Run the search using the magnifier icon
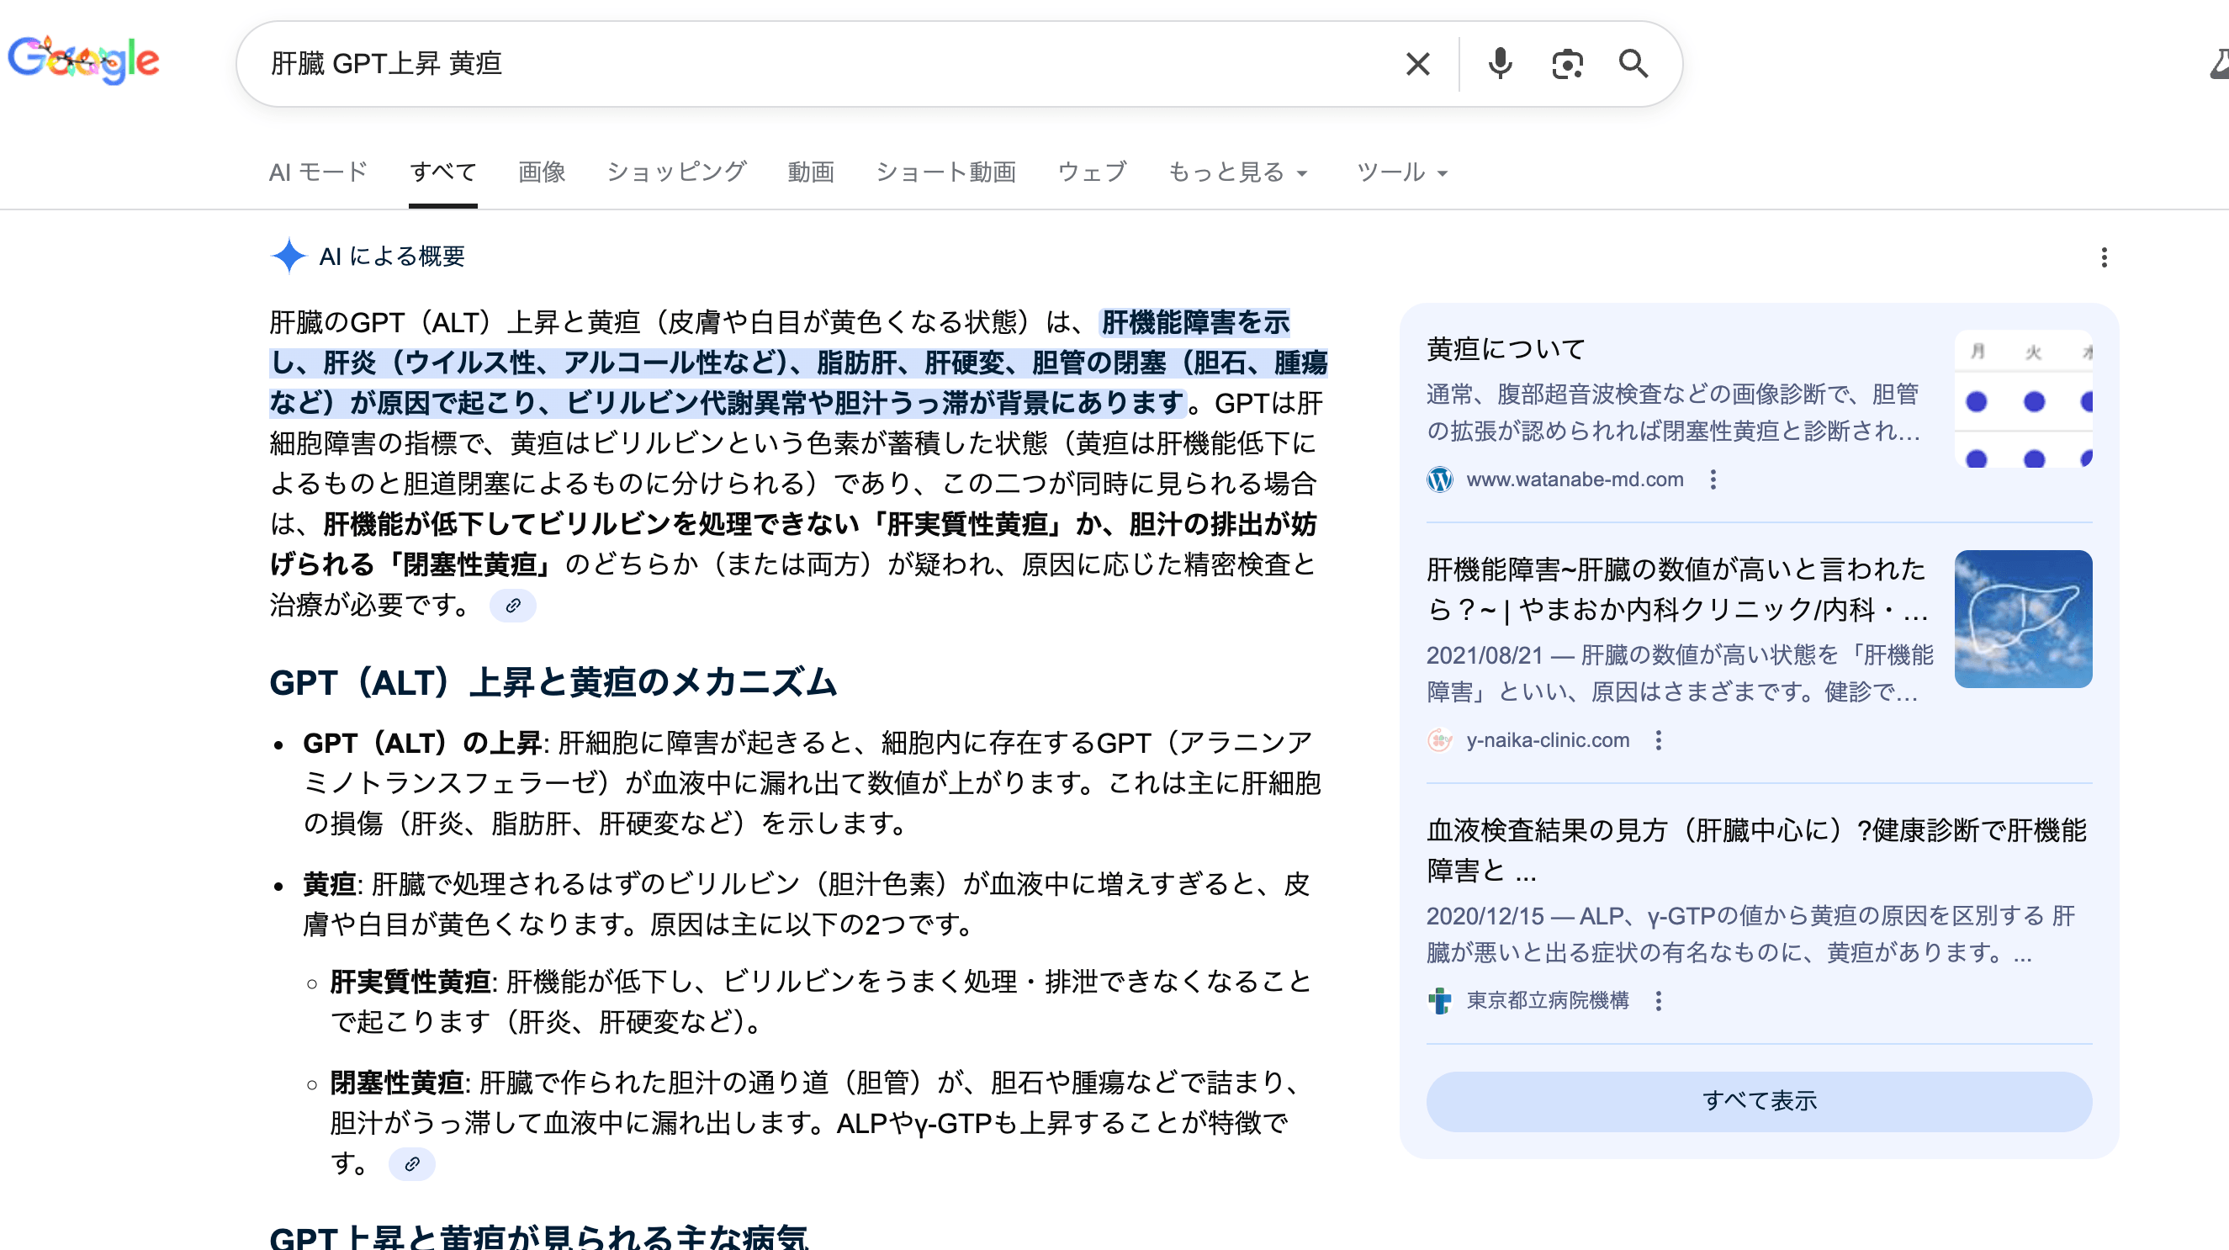This screenshot has height=1250, width=2229. (x=1633, y=63)
